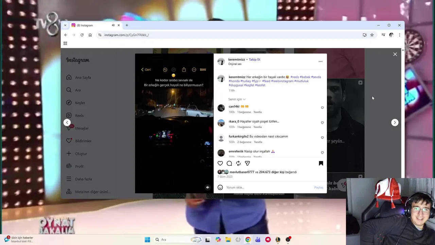
Task: Click the Instagram logo in the sidebar
Action: click(78, 60)
